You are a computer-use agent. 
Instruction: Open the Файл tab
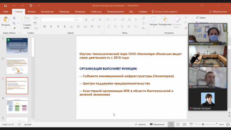tap(6, 12)
